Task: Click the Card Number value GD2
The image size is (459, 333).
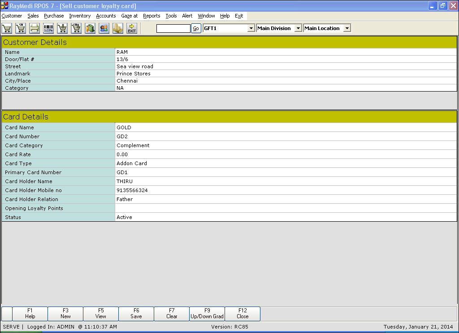Action: tap(122, 136)
